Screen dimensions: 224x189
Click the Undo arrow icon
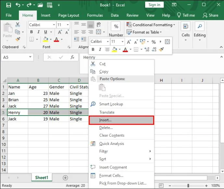point(18,5)
